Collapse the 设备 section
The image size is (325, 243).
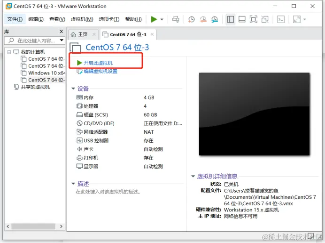coord(73,89)
